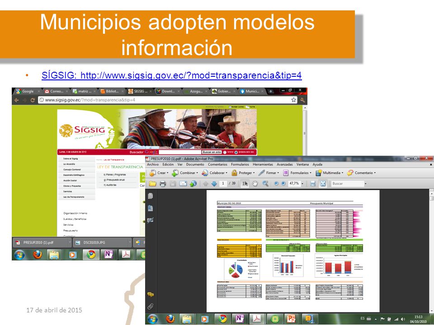
Task: Go to next page with blue down arrow
Action: (x=214, y=184)
